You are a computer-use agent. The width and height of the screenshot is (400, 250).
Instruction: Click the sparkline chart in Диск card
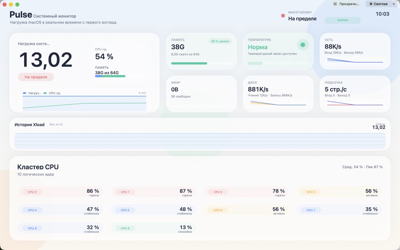coord(278,103)
